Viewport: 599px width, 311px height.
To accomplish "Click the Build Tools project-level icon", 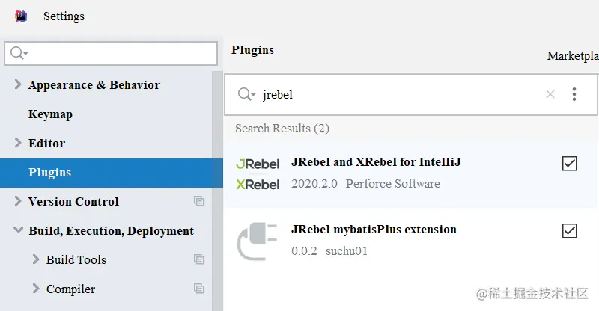I will pyautogui.click(x=198, y=259).
